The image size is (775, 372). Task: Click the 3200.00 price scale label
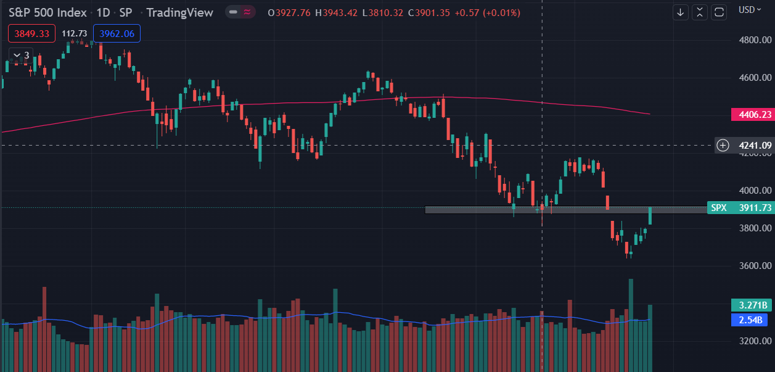[755, 341]
